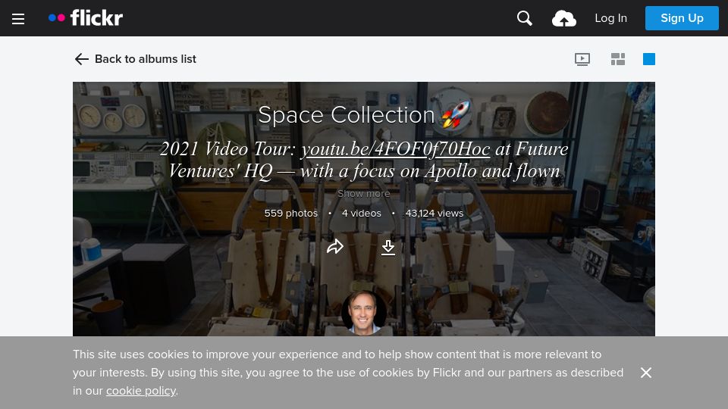Viewport: 728px width, 409px height.
Task: Open the cookie policy link
Action: click(x=141, y=391)
